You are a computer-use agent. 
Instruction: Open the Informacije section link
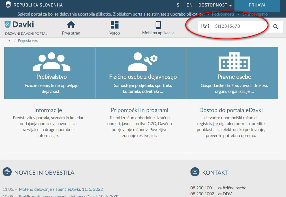pos(48,110)
